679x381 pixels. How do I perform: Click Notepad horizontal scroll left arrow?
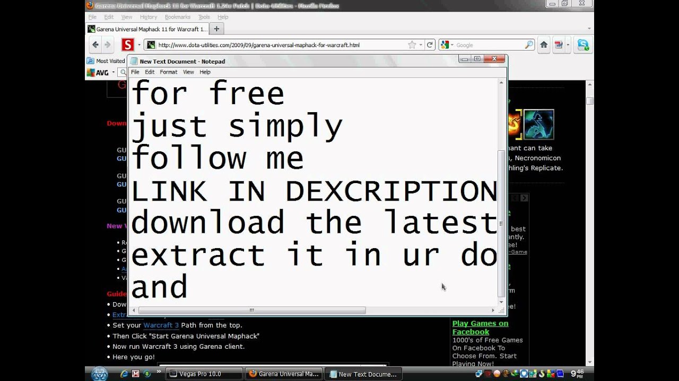pos(134,310)
